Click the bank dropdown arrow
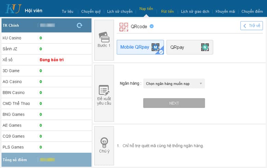This screenshot has width=267, height=168. click(x=201, y=83)
